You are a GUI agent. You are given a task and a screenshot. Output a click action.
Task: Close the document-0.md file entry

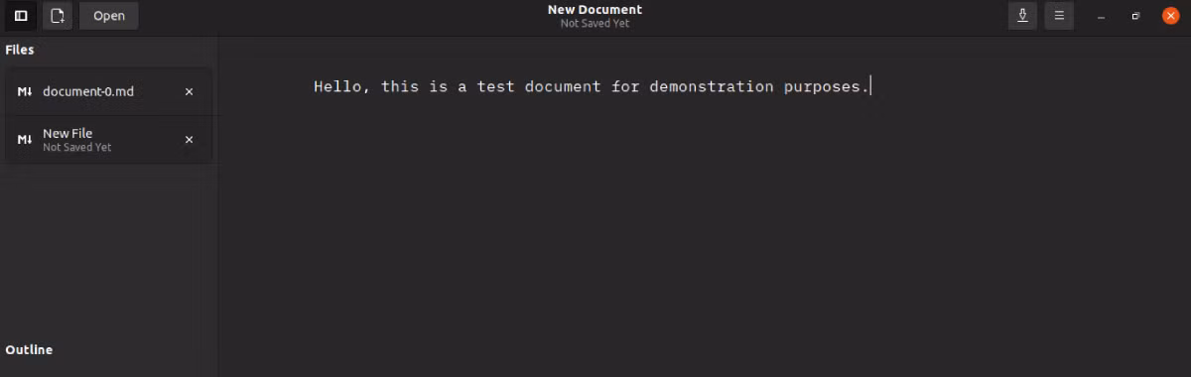tap(189, 91)
